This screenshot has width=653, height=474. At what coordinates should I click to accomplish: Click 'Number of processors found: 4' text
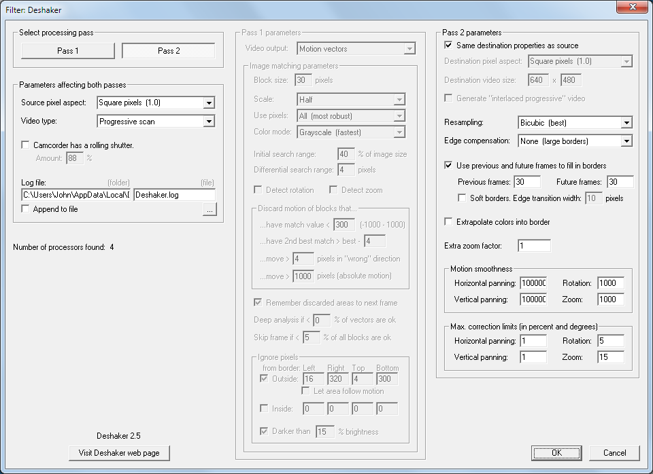click(x=63, y=247)
